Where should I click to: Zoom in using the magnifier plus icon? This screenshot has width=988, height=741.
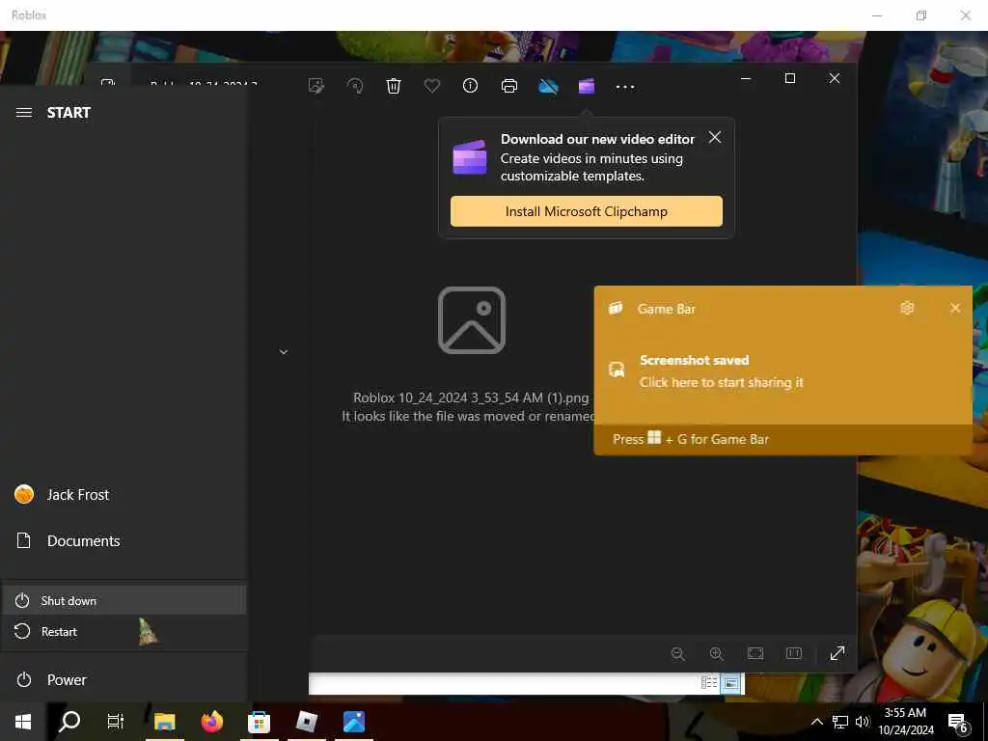pos(717,653)
